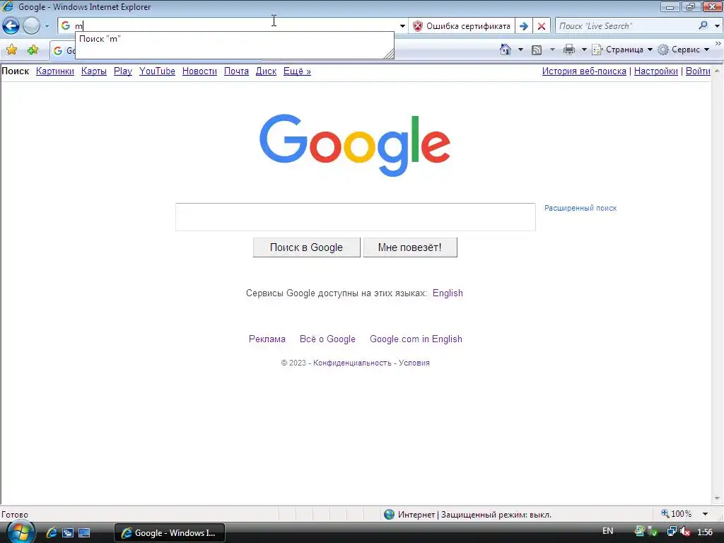The width and height of the screenshot is (724, 543).
Task: Open the Всё о Google link
Action: [327, 339]
